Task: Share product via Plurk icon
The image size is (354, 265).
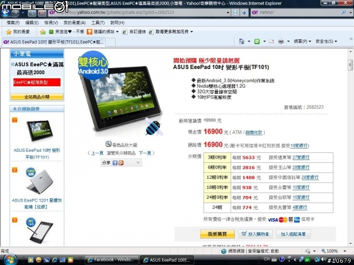Action: pyautogui.click(x=121, y=163)
